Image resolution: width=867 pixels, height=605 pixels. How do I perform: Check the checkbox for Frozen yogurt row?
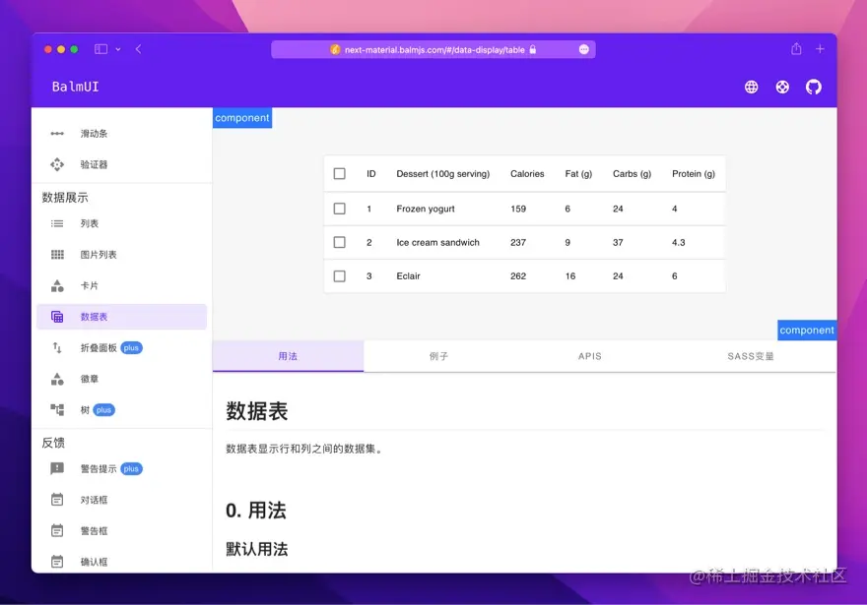coord(339,208)
